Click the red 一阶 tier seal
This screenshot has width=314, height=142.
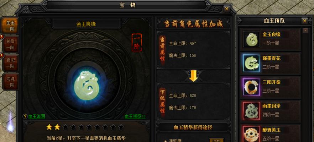[137, 43]
